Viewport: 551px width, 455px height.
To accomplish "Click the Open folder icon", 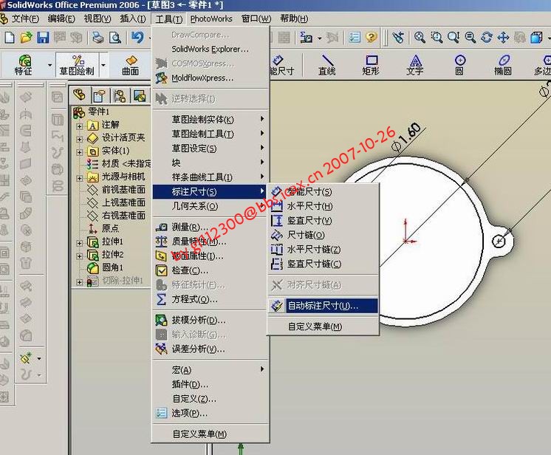I will tap(27, 37).
